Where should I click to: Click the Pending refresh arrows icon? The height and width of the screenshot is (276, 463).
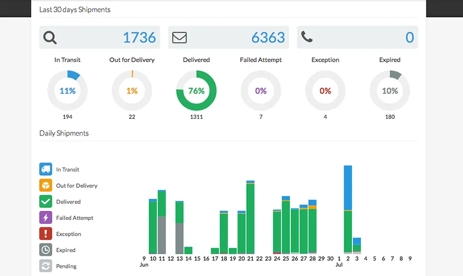(x=45, y=266)
